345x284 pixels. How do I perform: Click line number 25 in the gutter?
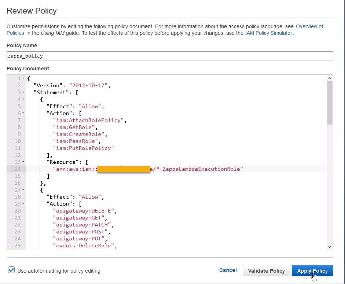pyautogui.click(x=18, y=246)
